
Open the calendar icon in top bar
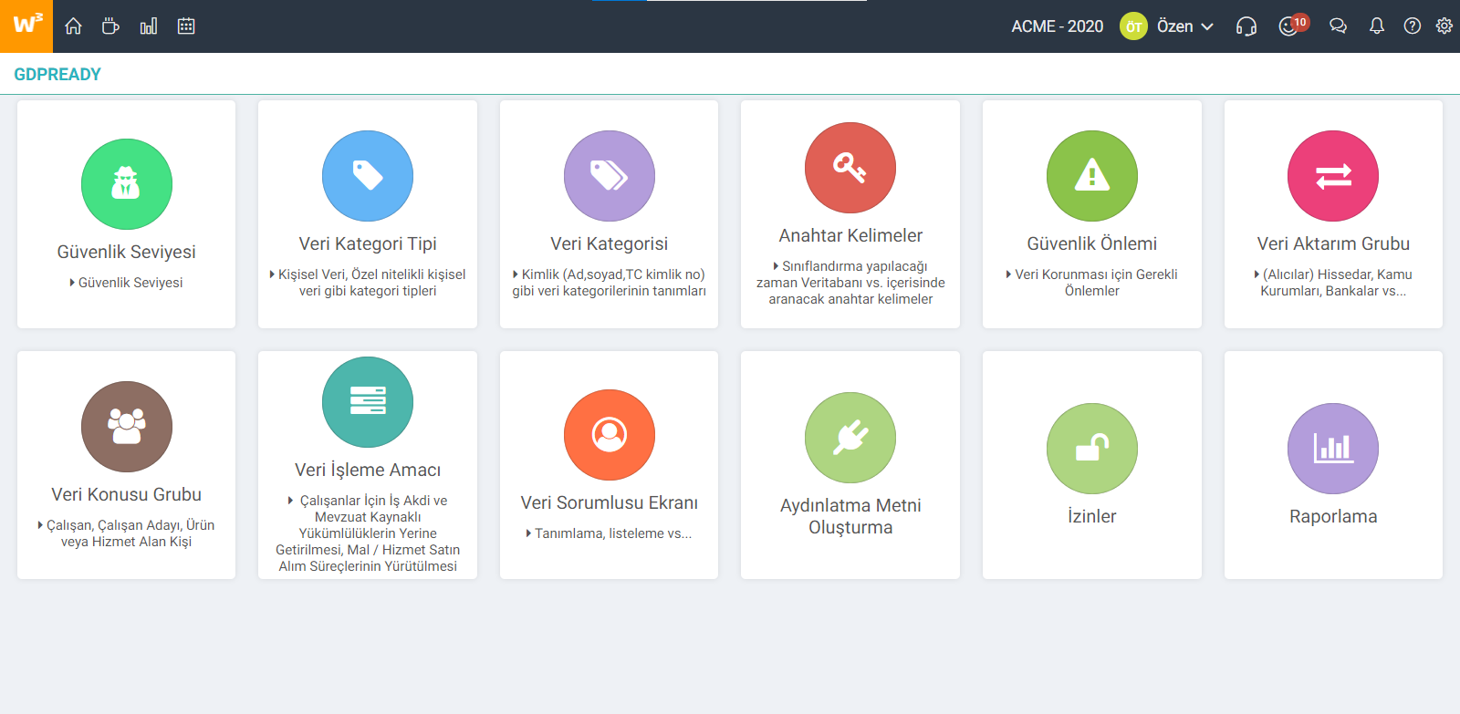186,26
